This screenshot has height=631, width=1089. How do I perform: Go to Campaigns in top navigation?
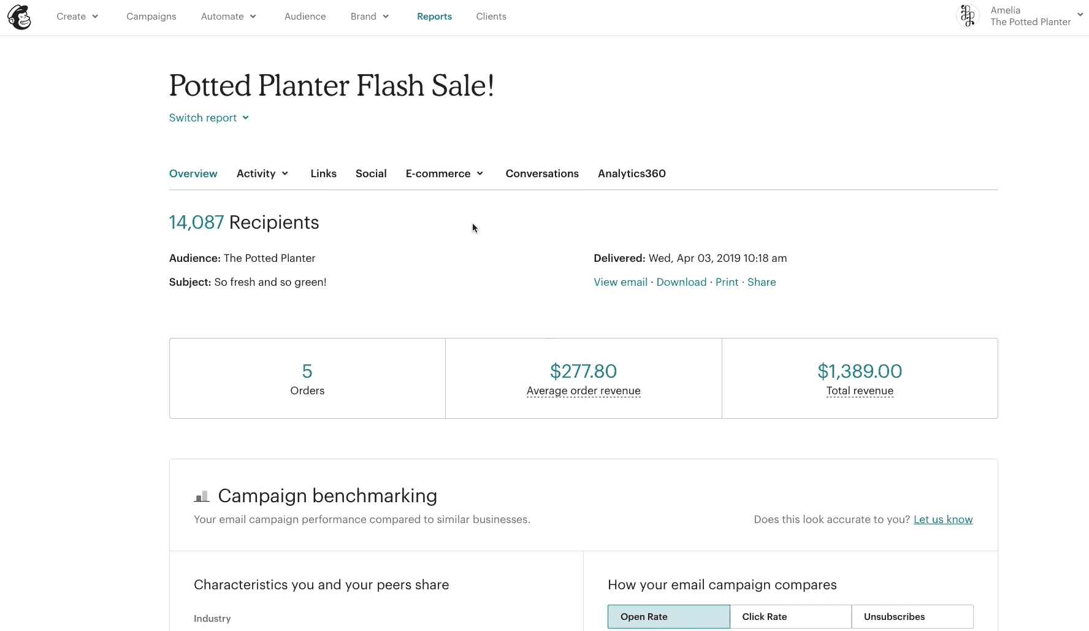(x=151, y=17)
